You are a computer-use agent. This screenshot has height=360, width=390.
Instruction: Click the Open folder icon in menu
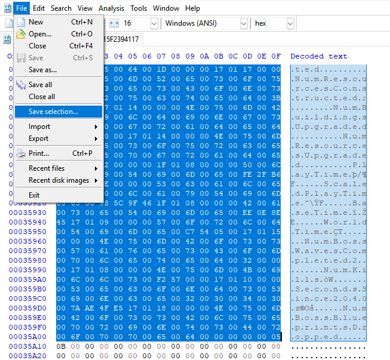pyautogui.click(x=20, y=34)
